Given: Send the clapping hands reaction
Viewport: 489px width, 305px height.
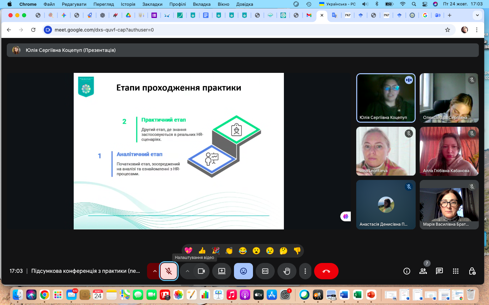Looking at the screenshot, I should 229,250.
